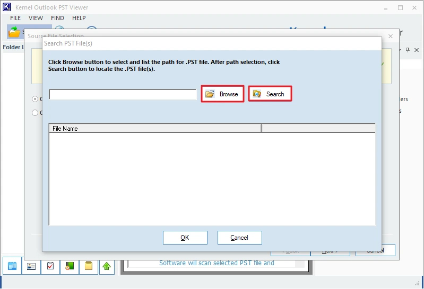Open the FILE menu
Screen dimensions: 424x289
[x=15, y=18]
